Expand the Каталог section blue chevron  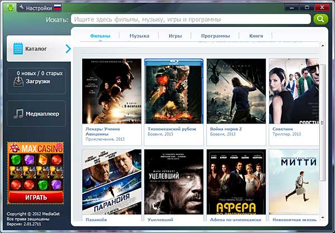click(x=68, y=49)
